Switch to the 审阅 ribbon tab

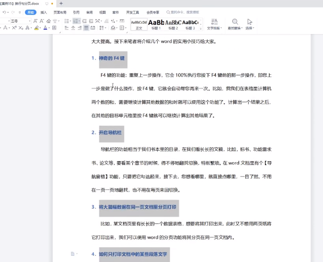point(89,12)
